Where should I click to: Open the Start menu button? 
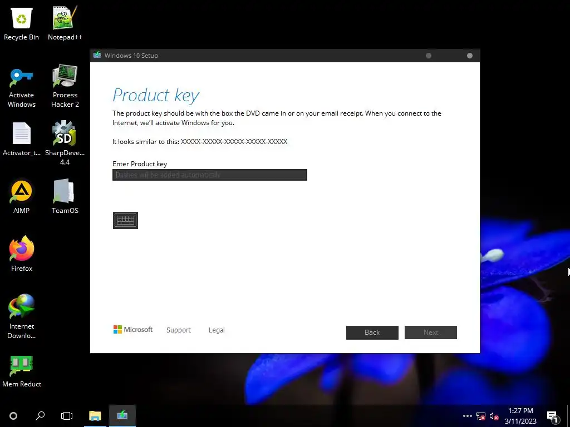click(13, 416)
